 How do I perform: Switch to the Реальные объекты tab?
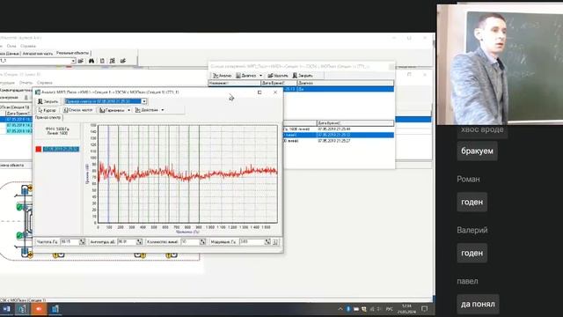click(x=72, y=53)
